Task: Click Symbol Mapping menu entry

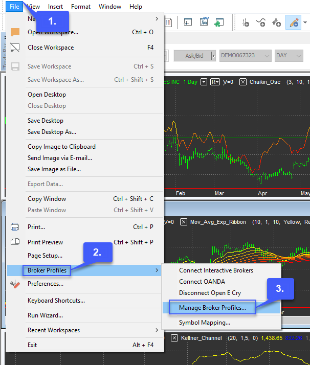Action: (204, 323)
